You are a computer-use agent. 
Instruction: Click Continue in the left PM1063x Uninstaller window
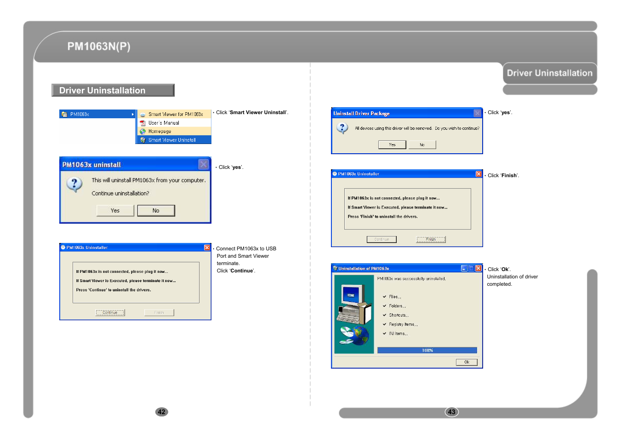pyautogui.click(x=110, y=312)
